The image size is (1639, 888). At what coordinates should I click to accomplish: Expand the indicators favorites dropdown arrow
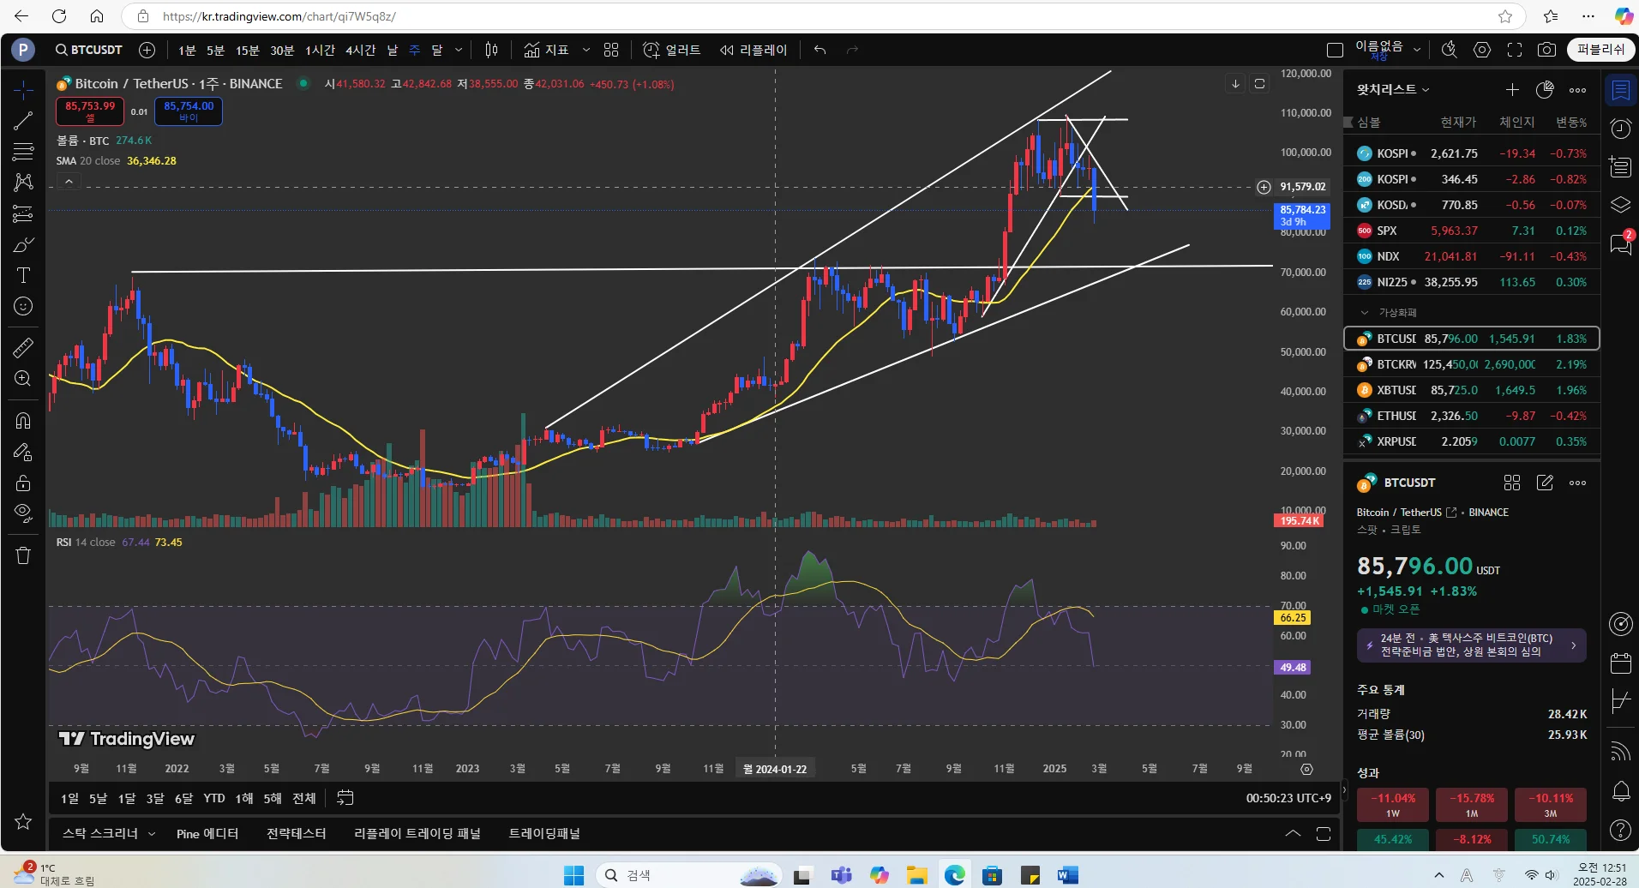586,50
